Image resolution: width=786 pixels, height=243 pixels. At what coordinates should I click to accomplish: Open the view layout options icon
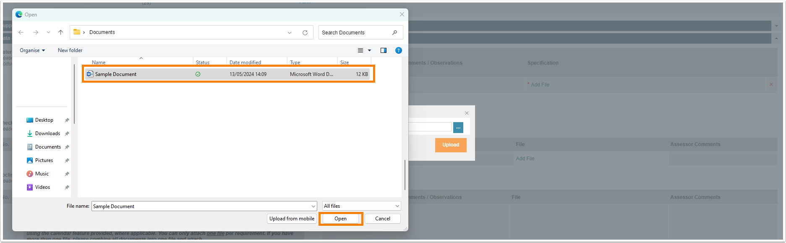click(360, 50)
